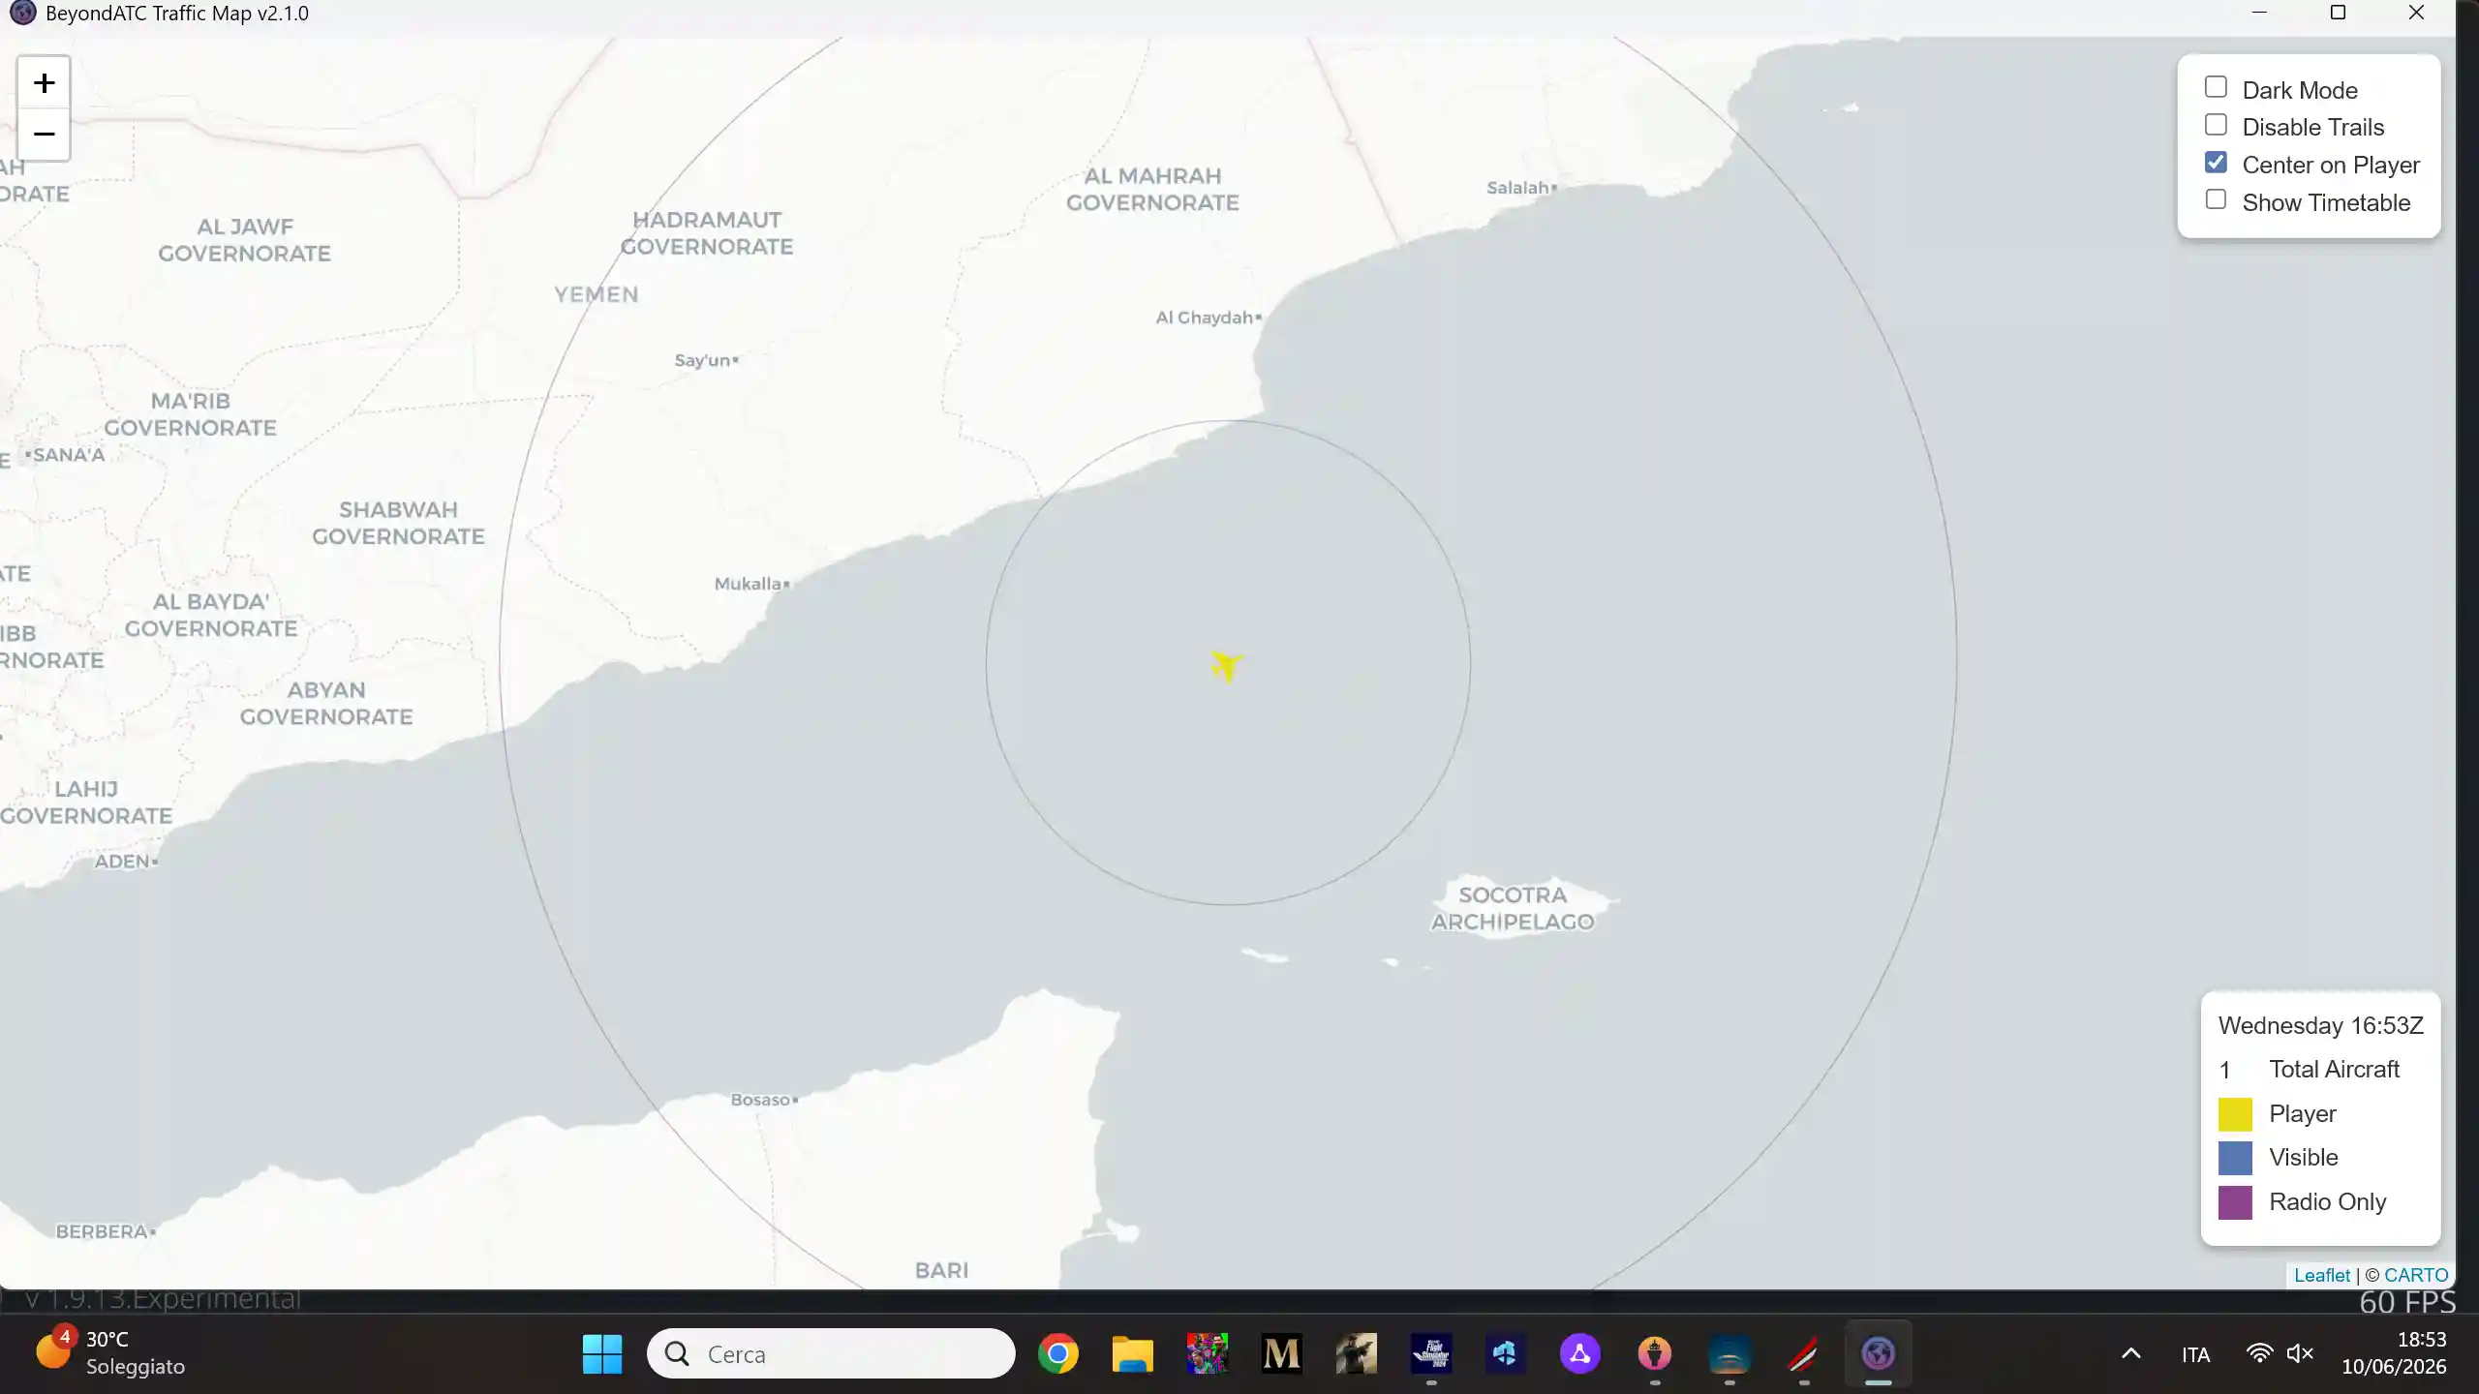Maximize the BeyondATC Traffic Map window
Viewport: 2479px width, 1394px height.
click(x=2338, y=13)
